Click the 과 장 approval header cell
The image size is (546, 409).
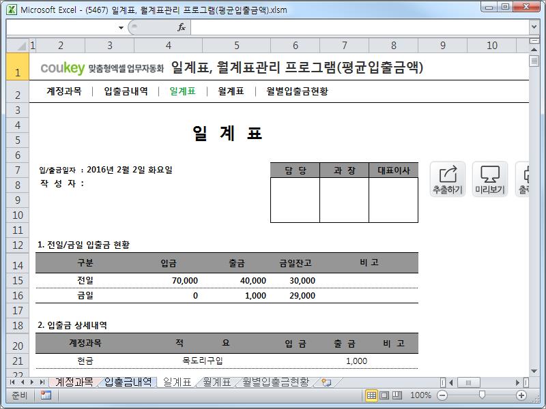pos(345,170)
